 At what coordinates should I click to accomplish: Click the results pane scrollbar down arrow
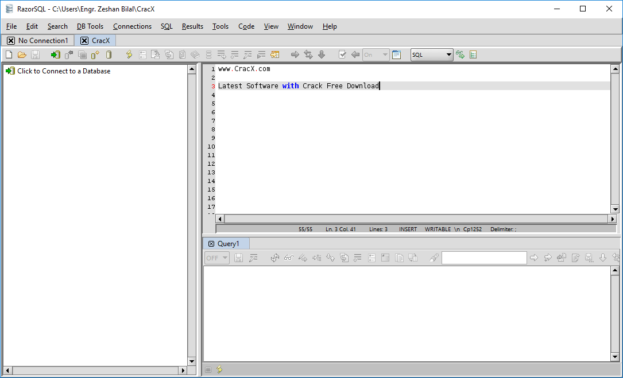615,357
